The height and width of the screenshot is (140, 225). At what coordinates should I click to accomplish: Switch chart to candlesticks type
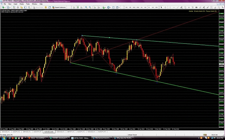[x=78, y=7]
